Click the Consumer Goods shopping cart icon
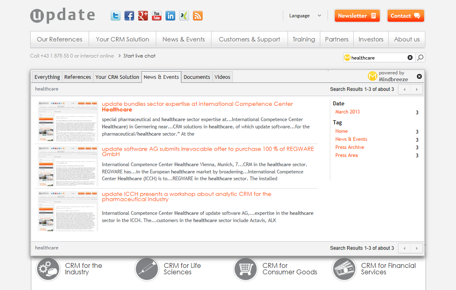This screenshot has height=290, width=456. [x=245, y=269]
